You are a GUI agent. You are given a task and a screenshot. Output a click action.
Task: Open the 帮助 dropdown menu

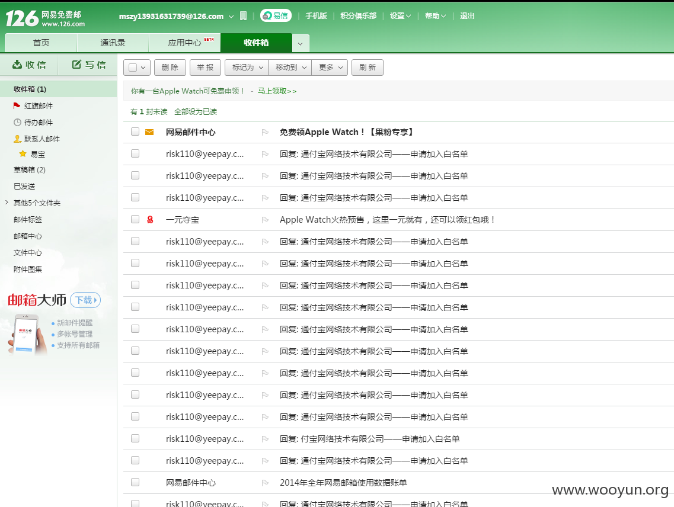(x=436, y=16)
